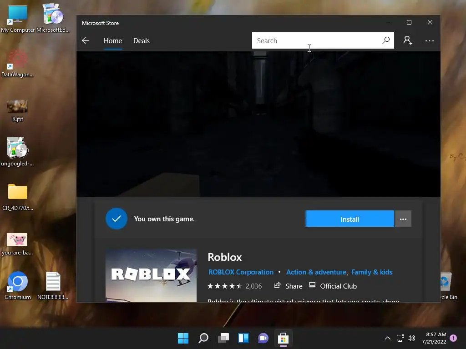Image resolution: width=466 pixels, height=349 pixels.
Task: Select the MicrosoftEd... installer desktop icon
Action: pyautogui.click(x=53, y=18)
